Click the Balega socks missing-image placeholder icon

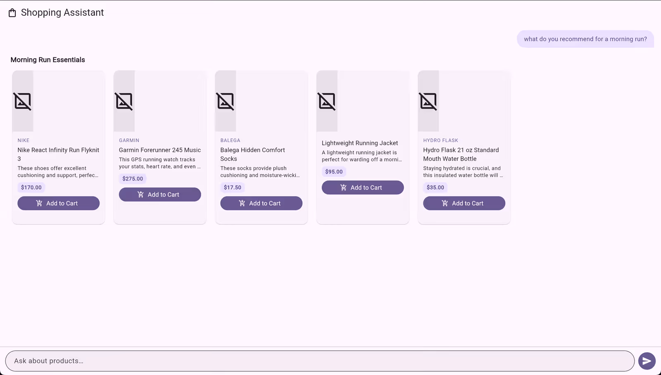coord(226,101)
